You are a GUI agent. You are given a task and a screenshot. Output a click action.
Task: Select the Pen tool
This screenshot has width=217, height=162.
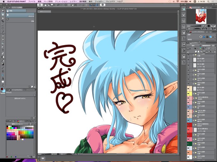coord(3,36)
